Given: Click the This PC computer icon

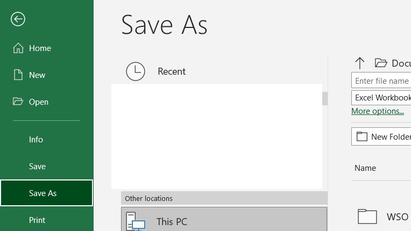Looking at the screenshot, I should pyautogui.click(x=136, y=221).
